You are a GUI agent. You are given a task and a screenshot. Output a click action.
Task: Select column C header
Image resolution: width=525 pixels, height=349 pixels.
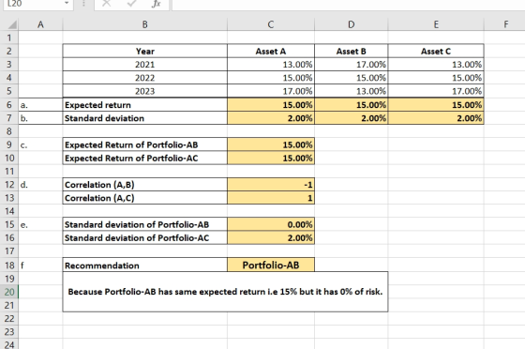pyautogui.click(x=271, y=24)
